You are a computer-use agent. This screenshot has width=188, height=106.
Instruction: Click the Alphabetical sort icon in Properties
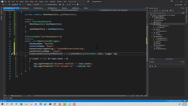point(152,66)
